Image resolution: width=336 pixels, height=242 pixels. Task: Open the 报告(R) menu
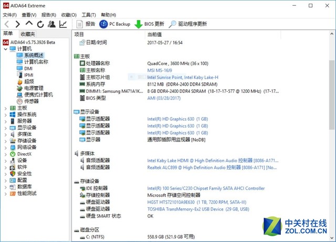tap(49, 15)
